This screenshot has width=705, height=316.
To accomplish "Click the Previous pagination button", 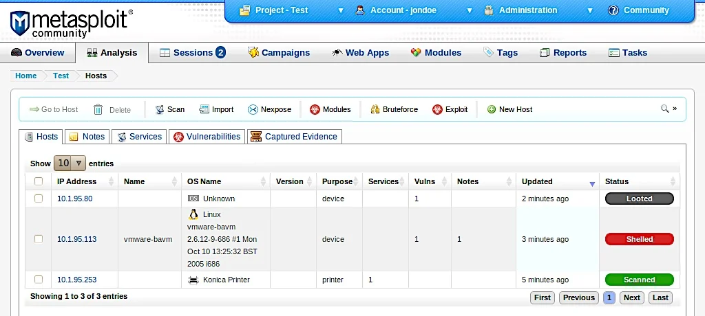I will (579, 297).
